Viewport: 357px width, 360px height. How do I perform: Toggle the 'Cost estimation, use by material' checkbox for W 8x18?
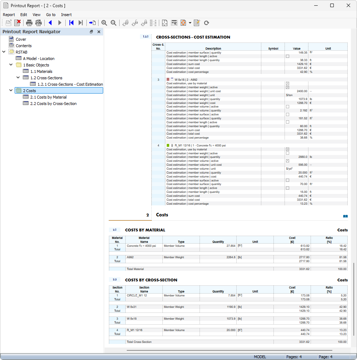coord(287,83)
